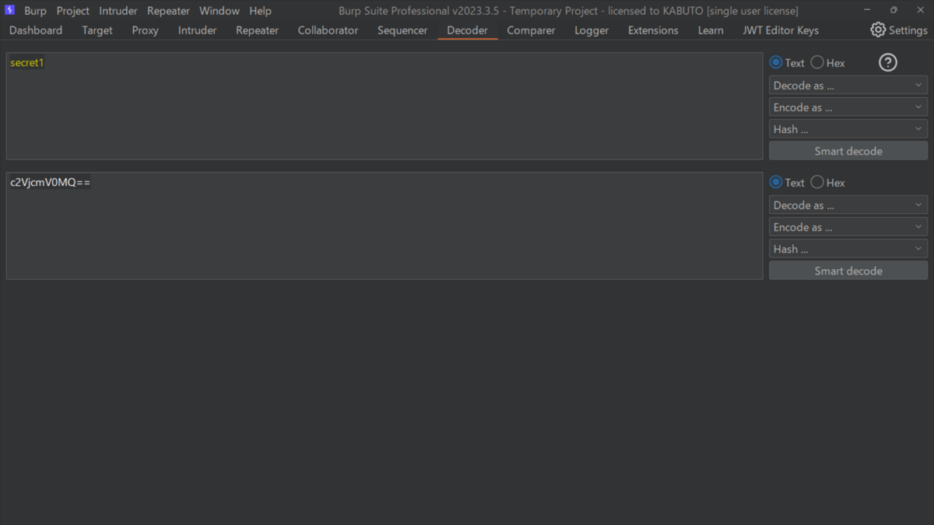Switch to the JWT Editor Keys tab

tap(781, 30)
